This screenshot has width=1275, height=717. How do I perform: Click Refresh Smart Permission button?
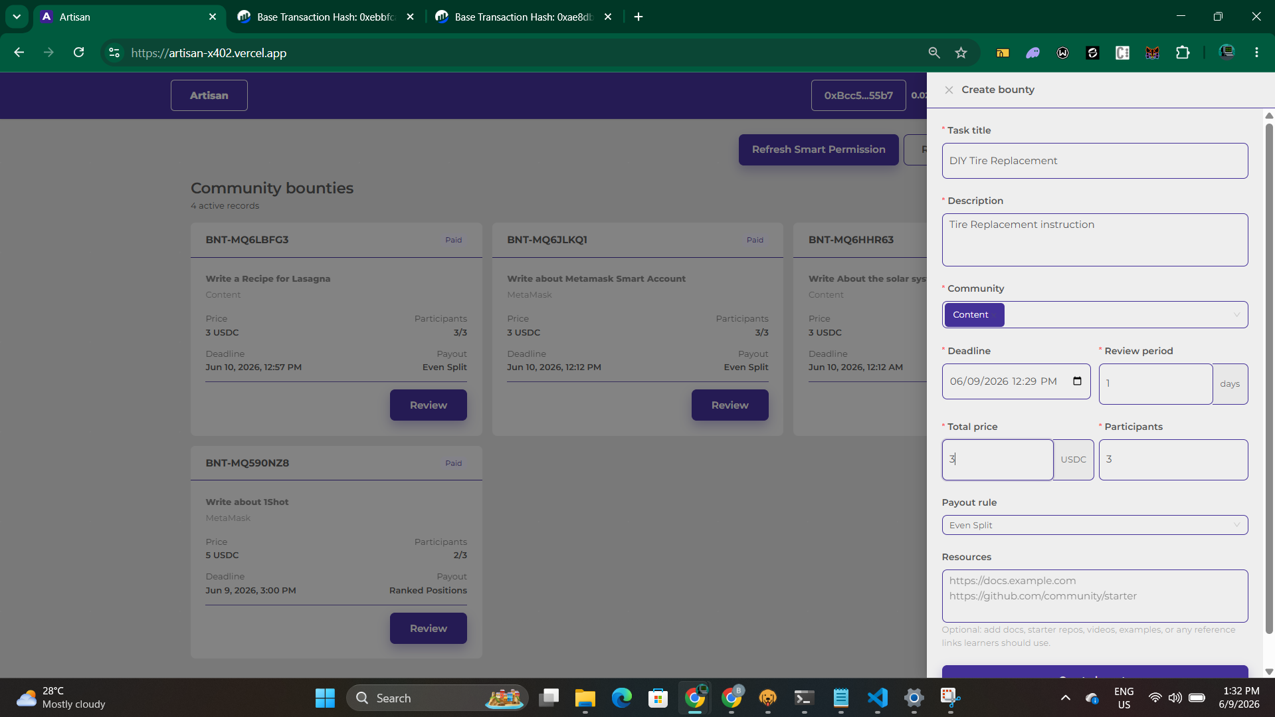click(819, 150)
